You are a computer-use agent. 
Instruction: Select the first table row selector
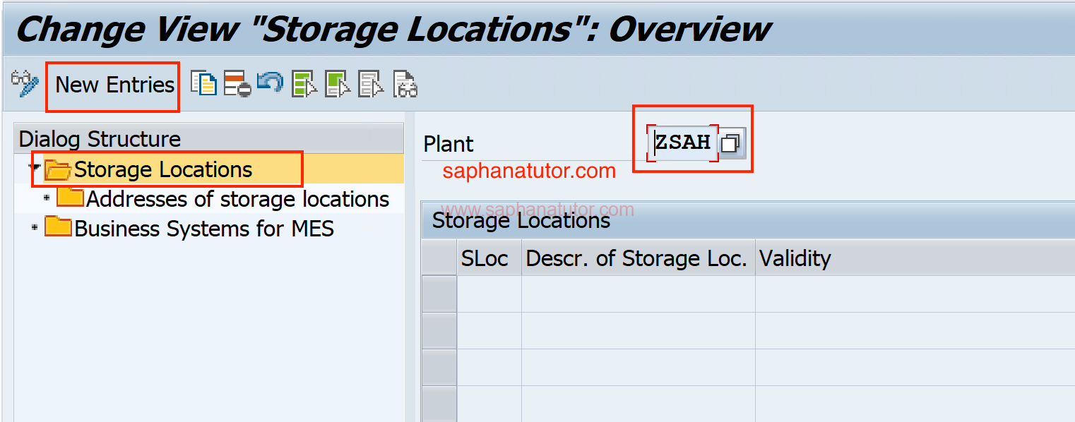tap(439, 294)
